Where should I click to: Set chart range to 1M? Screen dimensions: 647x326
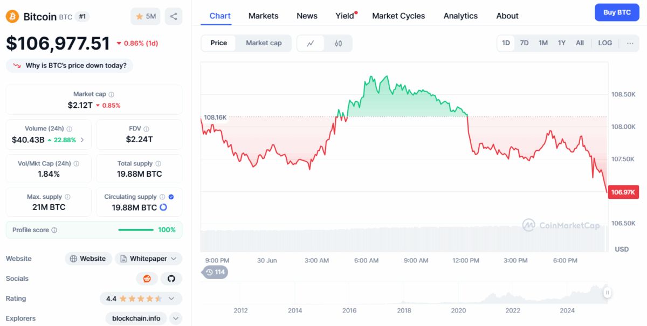point(543,43)
